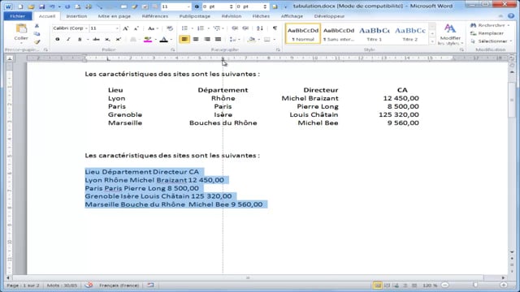Open the Sélectionner dropdown

(x=492, y=41)
